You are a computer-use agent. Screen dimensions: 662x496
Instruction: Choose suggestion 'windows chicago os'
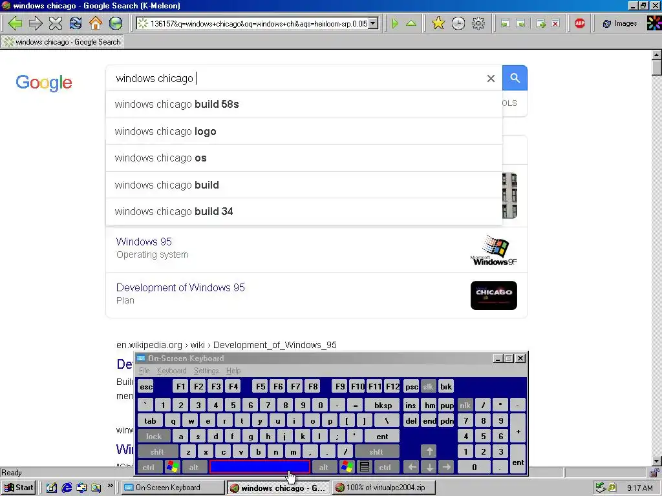tap(304, 158)
